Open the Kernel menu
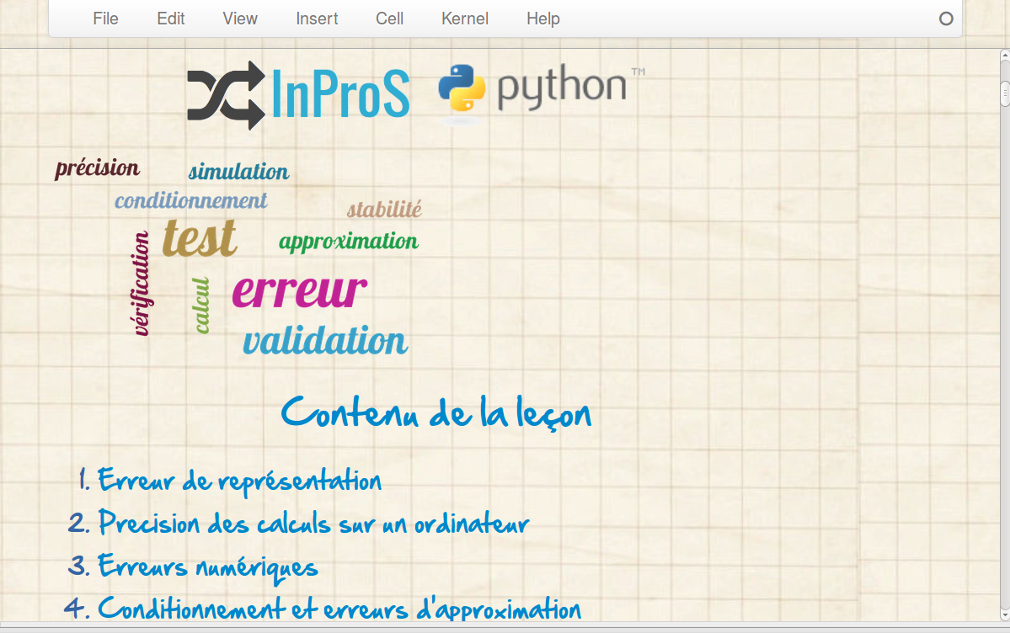Screen dimensions: 1010x633 click(464, 19)
